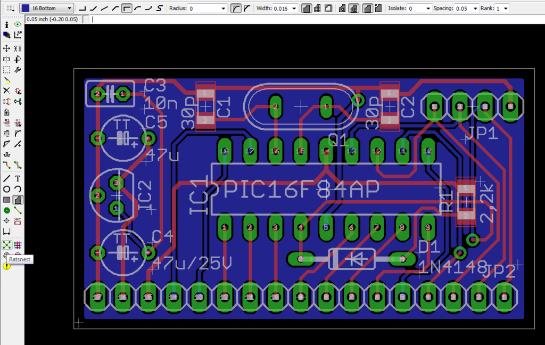Select the Pinswap tool
545x345 pixels.
pos(6,102)
